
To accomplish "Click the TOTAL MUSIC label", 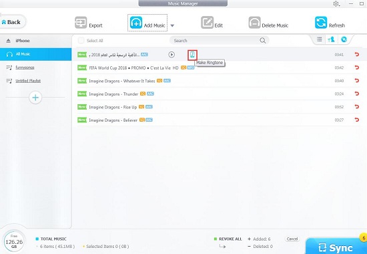I will tap(53, 239).
